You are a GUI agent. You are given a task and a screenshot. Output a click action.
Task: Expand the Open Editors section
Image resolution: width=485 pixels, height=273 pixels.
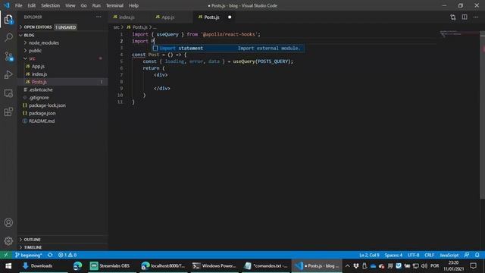63,27
